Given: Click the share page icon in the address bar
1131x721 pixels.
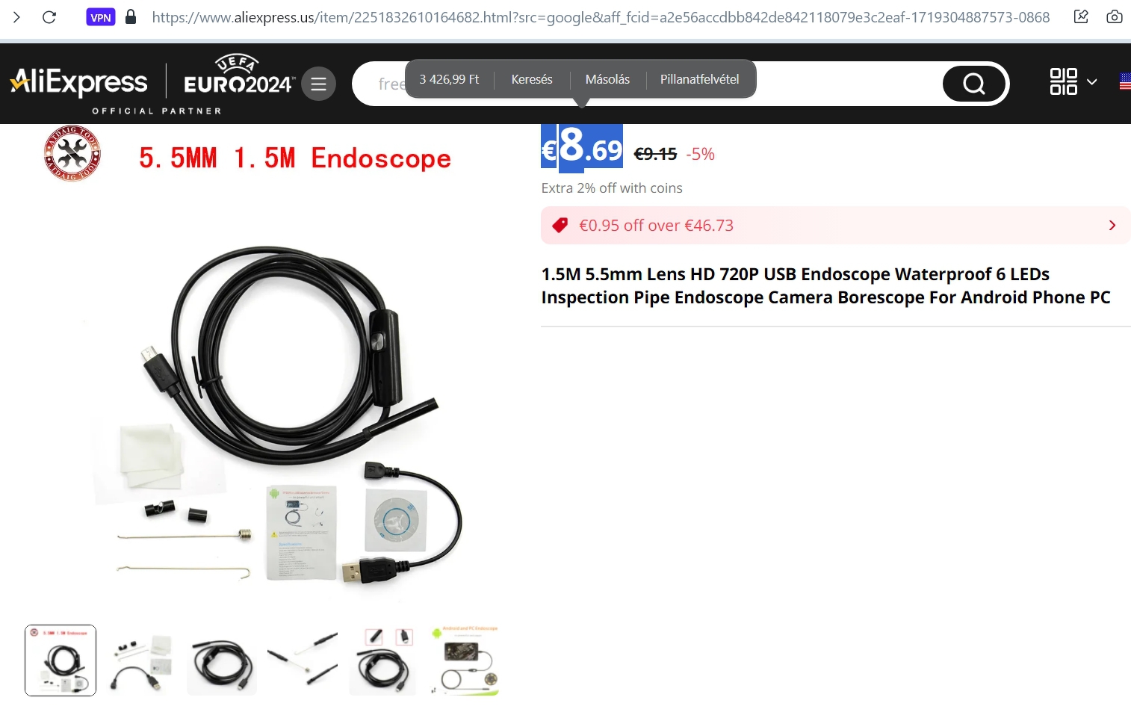Looking at the screenshot, I should pyautogui.click(x=1081, y=16).
